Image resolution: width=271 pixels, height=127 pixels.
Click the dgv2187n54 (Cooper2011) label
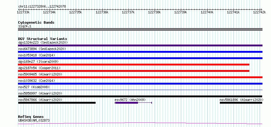[x=39, y=68]
